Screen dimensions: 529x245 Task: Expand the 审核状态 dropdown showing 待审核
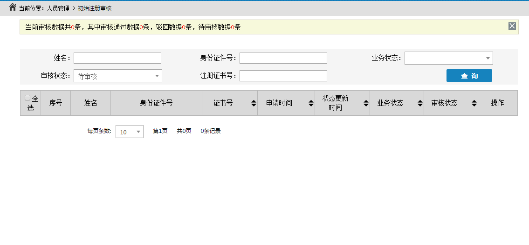[117, 76]
